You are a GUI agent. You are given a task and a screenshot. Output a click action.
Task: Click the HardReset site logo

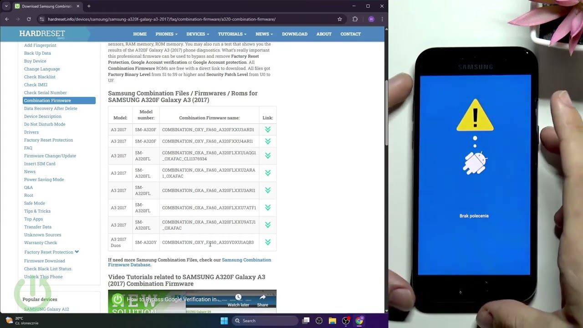[42, 34]
